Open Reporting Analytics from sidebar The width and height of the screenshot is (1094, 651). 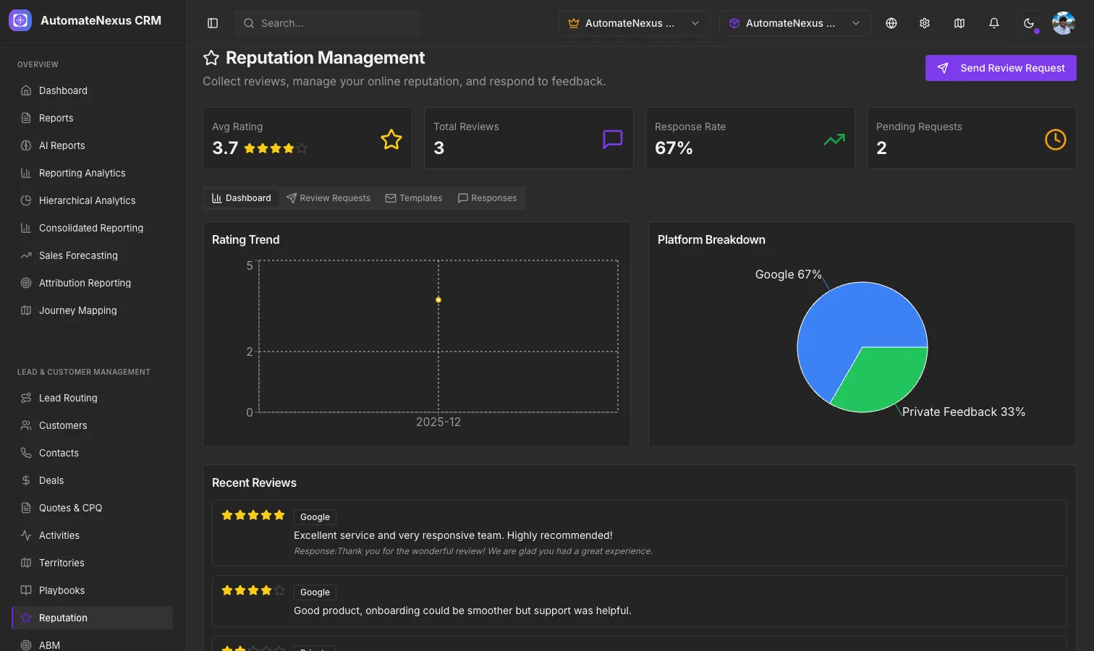pyautogui.click(x=93, y=173)
